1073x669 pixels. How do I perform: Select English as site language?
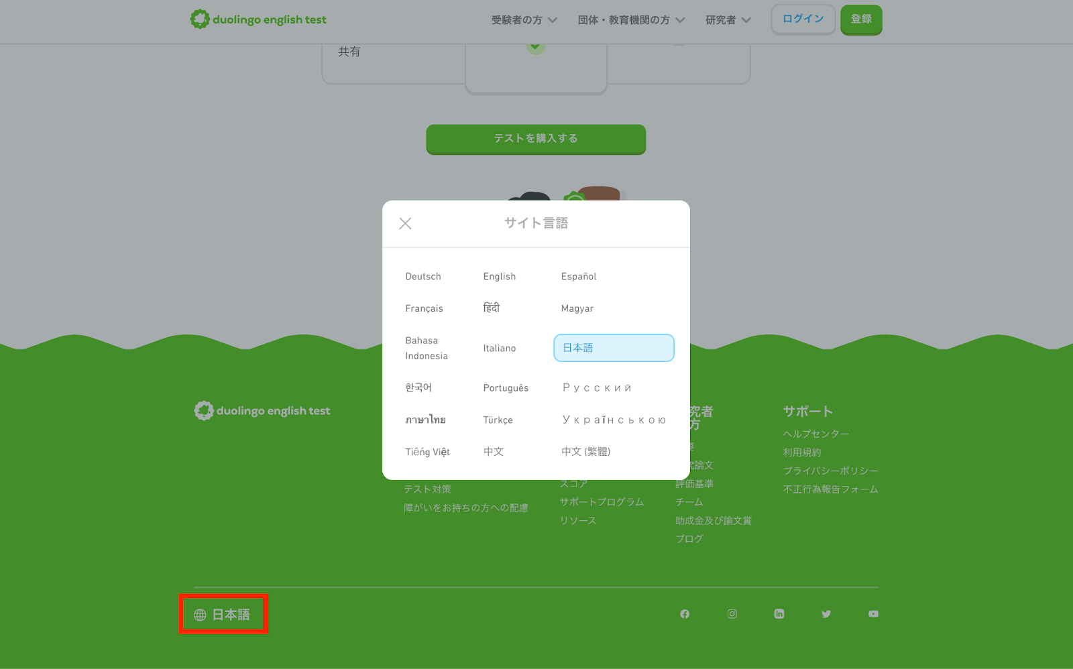click(500, 276)
